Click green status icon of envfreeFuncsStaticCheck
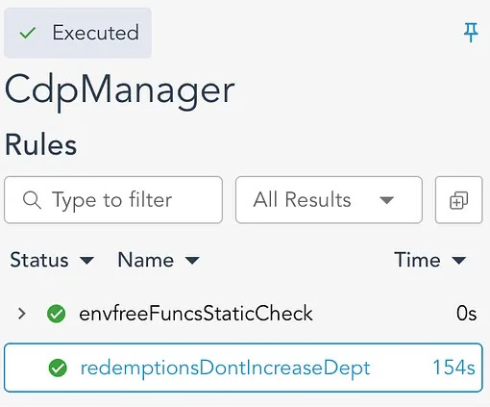 (x=57, y=314)
